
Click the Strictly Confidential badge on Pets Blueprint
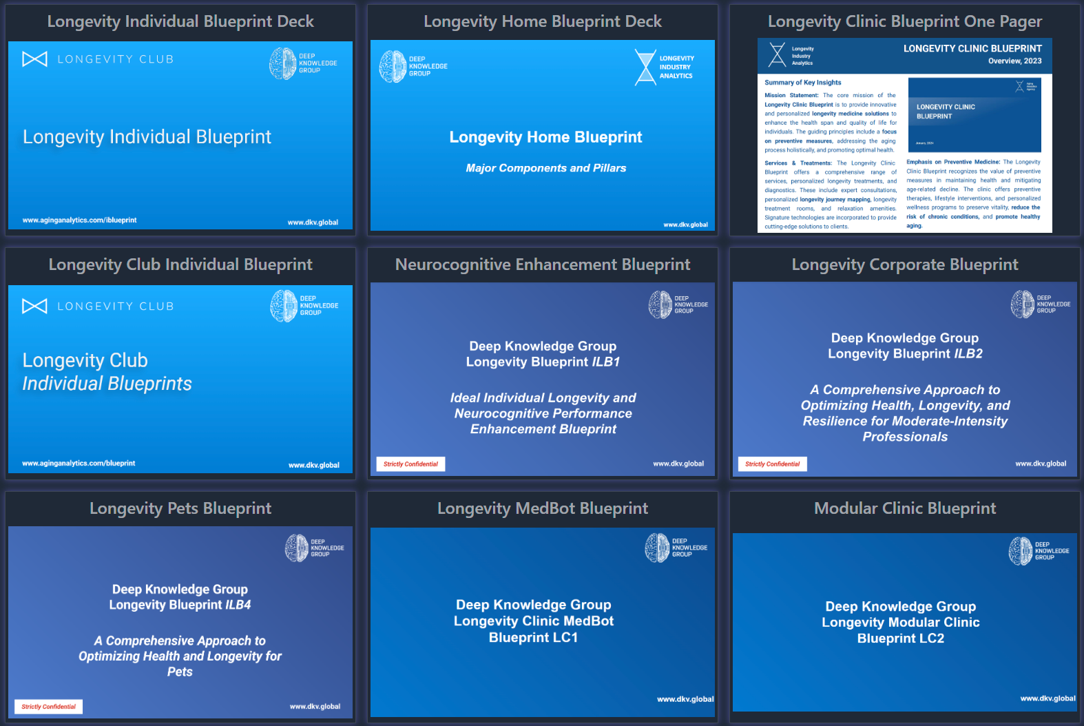49,707
